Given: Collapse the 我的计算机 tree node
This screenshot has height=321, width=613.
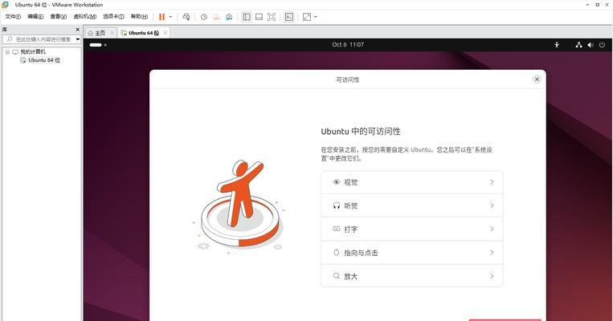Looking at the screenshot, I should coord(7,52).
